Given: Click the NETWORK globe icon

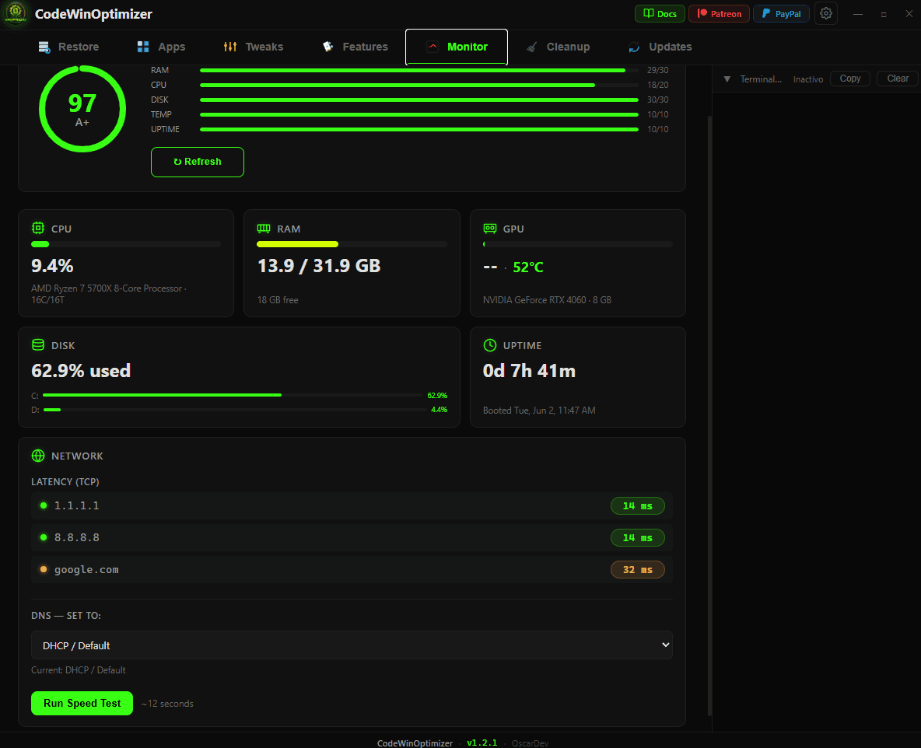Looking at the screenshot, I should coord(38,456).
